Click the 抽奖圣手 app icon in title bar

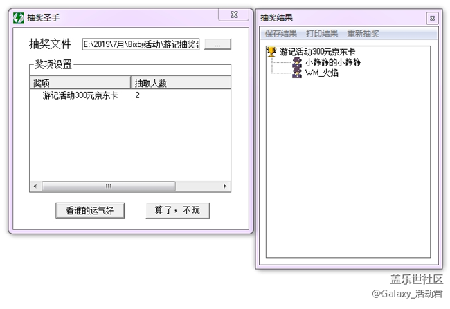click(x=19, y=17)
